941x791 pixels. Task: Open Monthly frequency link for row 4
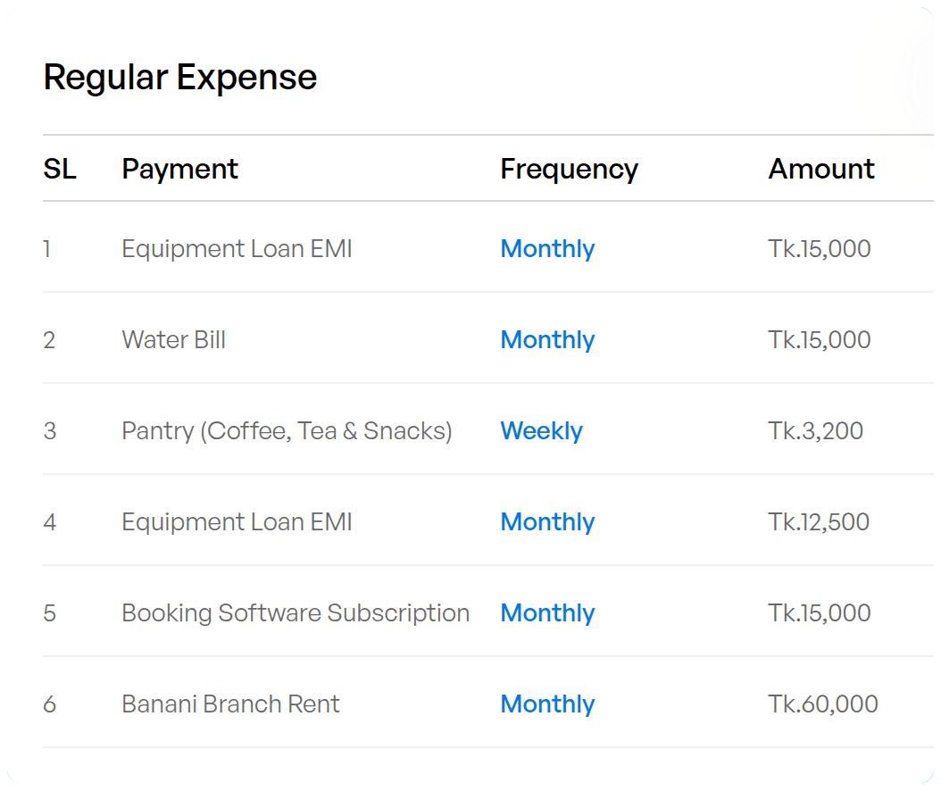coord(547,523)
